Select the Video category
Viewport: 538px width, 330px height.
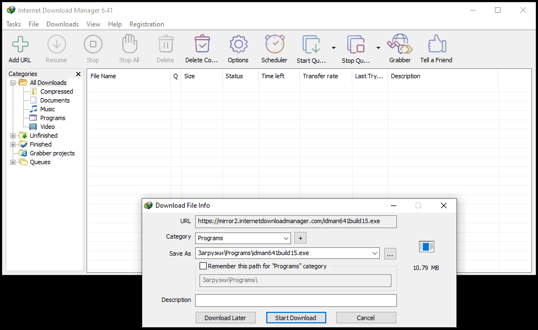coord(47,127)
